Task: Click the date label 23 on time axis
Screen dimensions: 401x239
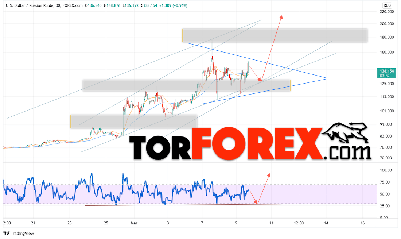Action: click(70, 223)
